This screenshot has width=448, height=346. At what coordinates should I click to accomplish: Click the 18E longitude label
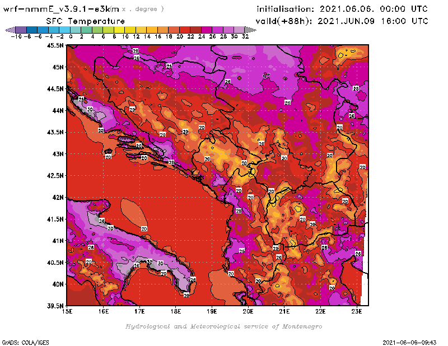(176, 311)
